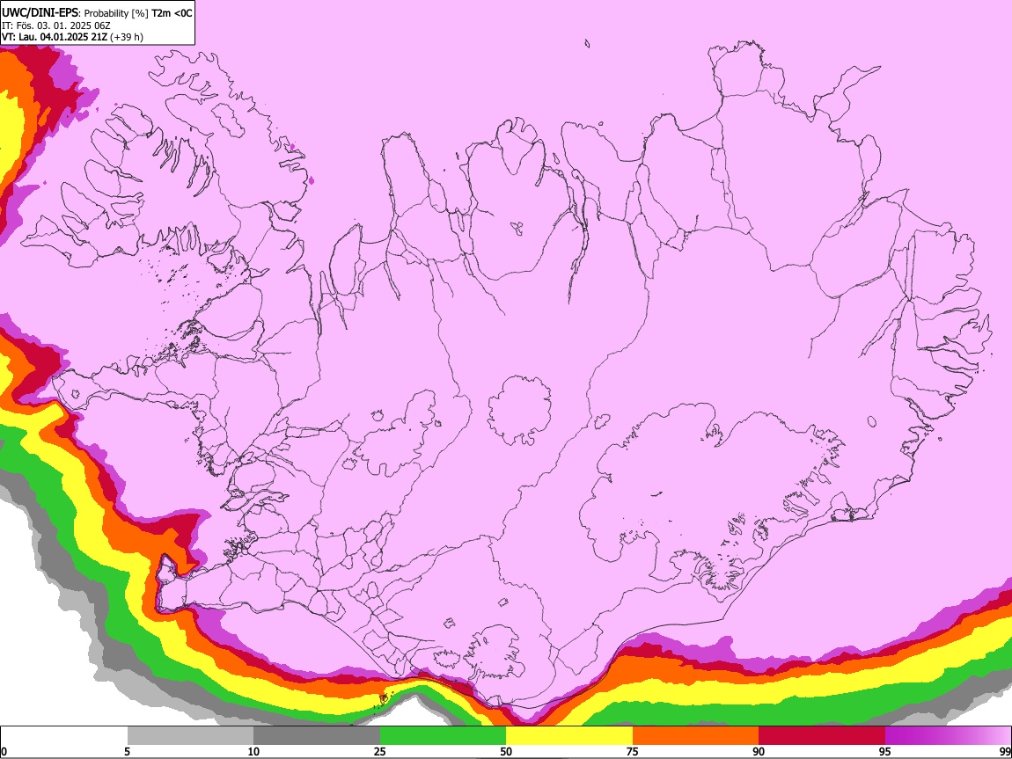
Task: Click the red 90–95 legend swatch
Action: click(x=822, y=735)
